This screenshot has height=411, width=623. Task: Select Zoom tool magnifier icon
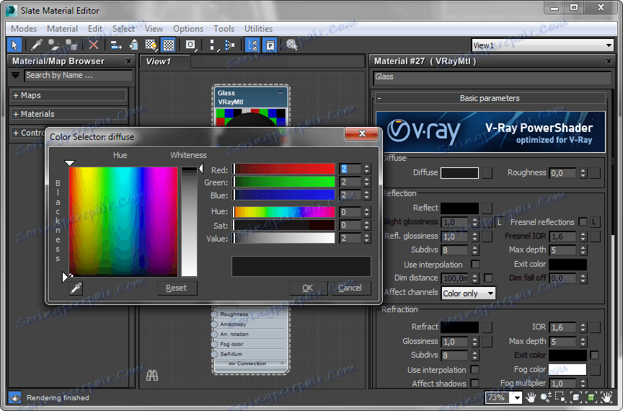(x=546, y=397)
